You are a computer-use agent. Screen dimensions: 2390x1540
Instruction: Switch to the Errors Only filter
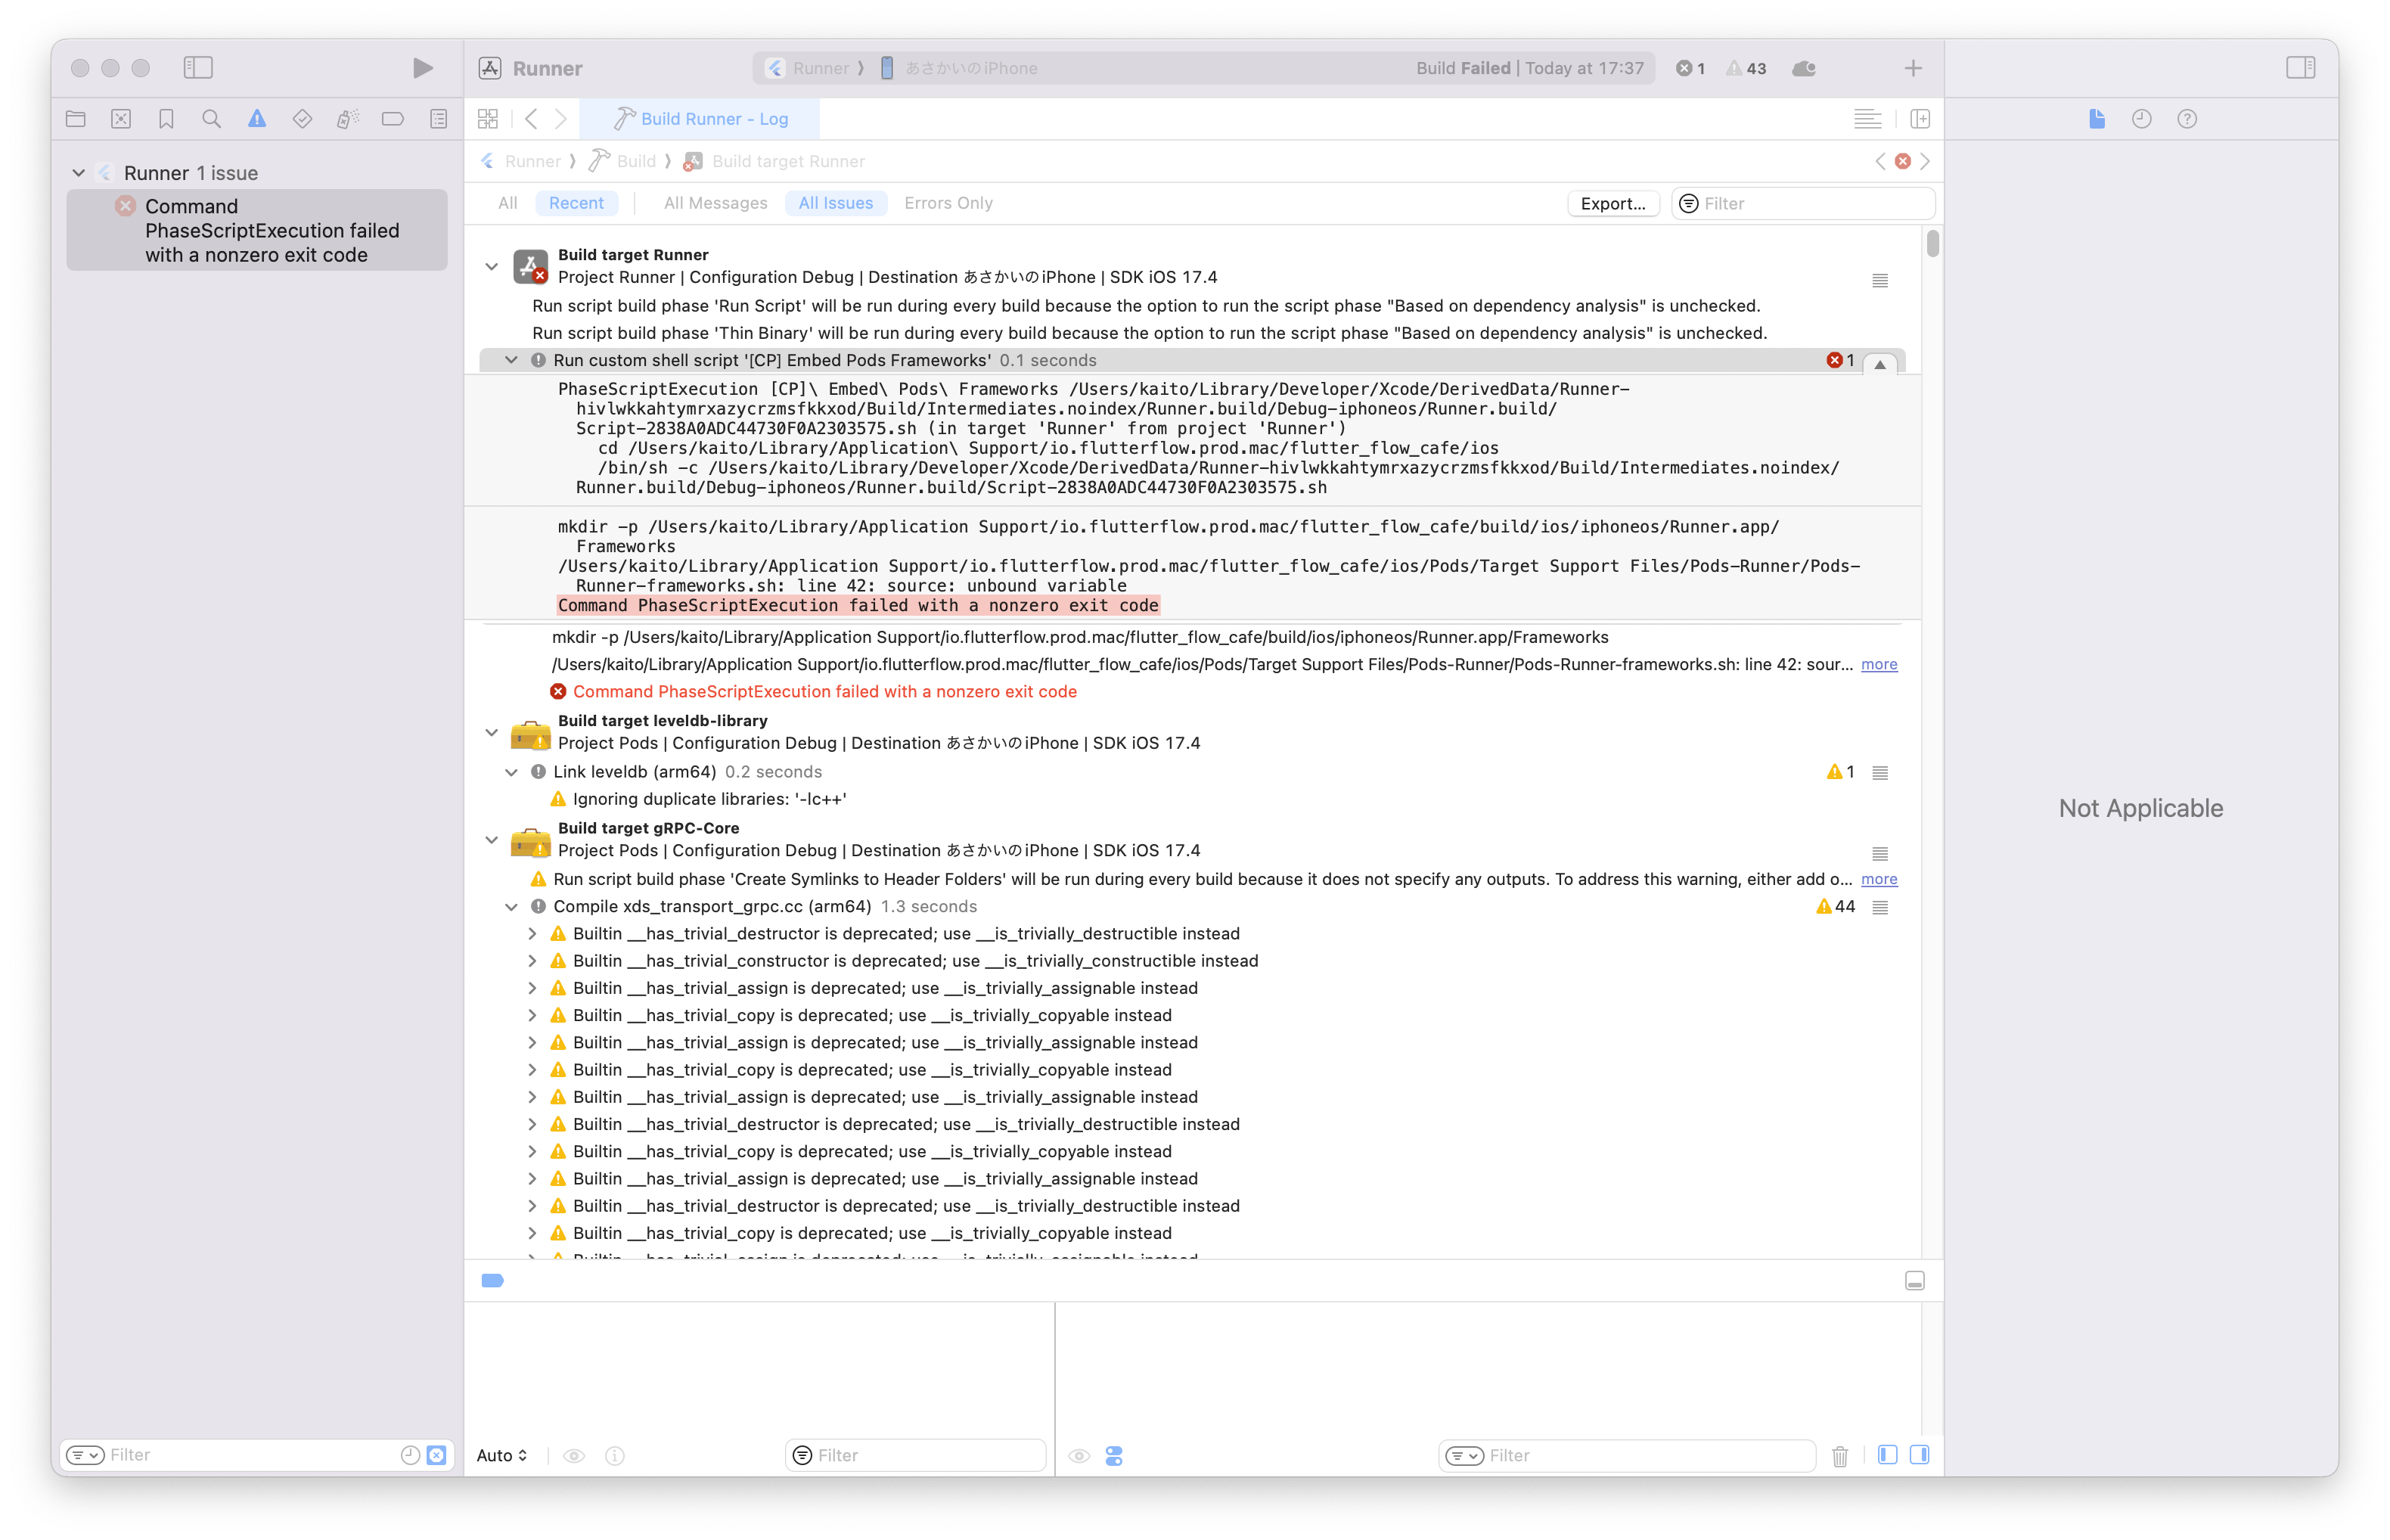(x=948, y=203)
